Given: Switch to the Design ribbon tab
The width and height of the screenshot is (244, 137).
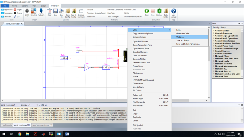Looking at the screenshot, I should 44,6.
